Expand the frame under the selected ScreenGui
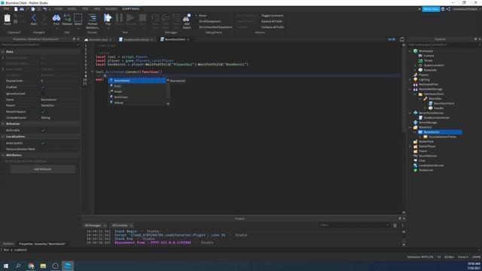The image size is (482, 271). pos(420,137)
